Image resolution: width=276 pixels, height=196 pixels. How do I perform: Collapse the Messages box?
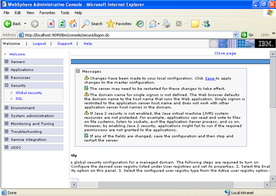(78, 71)
